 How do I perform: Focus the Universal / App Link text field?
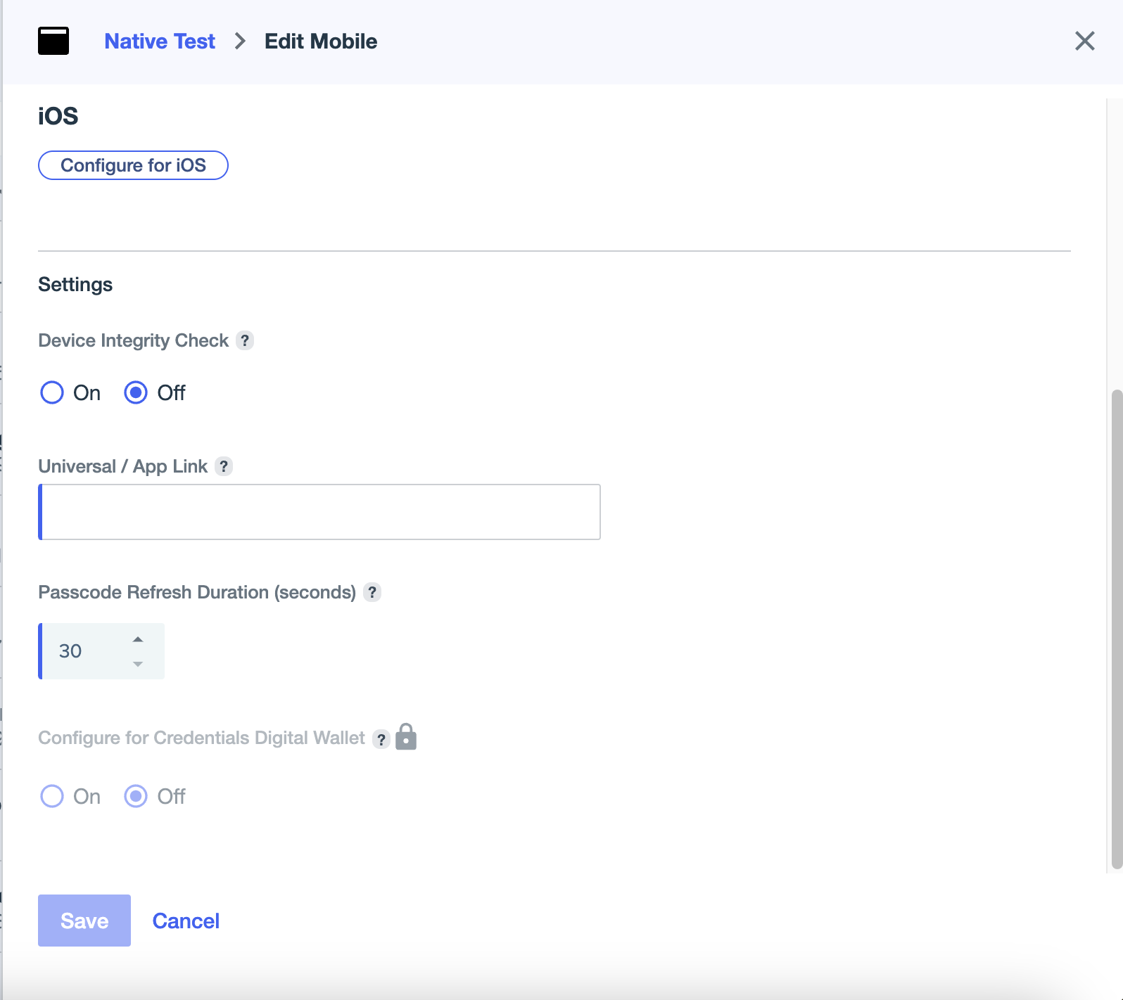coord(319,512)
